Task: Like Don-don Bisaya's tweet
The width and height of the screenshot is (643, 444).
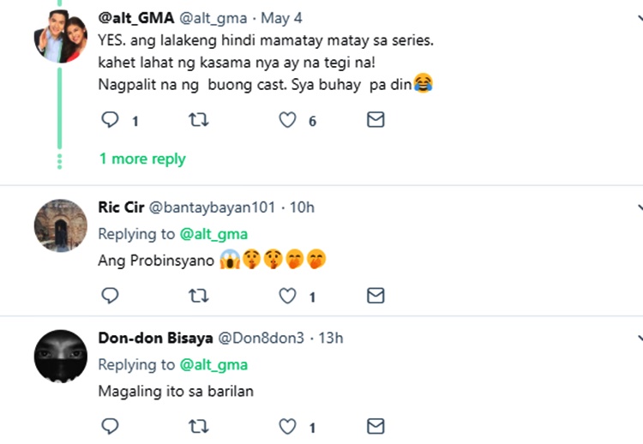Action: [x=288, y=426]
